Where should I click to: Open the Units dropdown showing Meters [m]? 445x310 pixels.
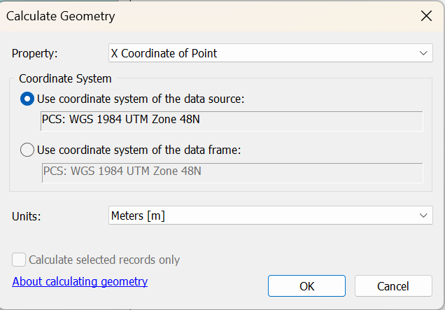[x=270, y=216]
